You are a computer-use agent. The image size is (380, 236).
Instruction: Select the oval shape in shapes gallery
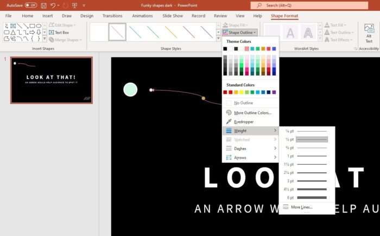click(x=39, y=26)
